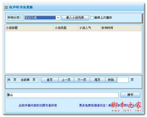Image resolution: width=147 pixels, height=117 pixels.
Task: Sort by 小说标题 column header
Action: 29,28
